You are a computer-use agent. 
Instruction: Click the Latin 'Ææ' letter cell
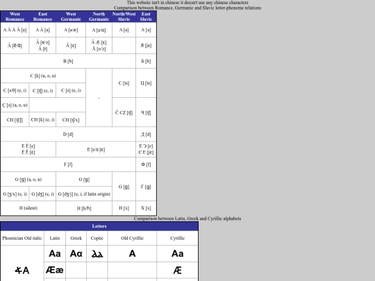[55, 270]
